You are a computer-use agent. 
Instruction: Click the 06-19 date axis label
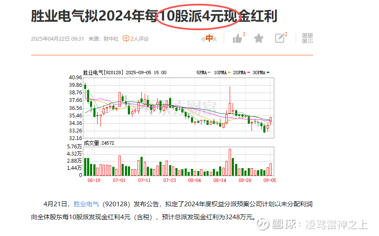click(94, 180)
